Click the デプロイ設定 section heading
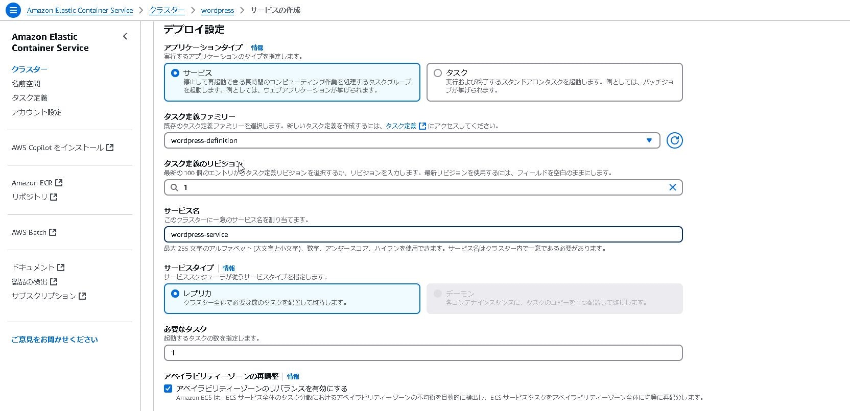 [x=194, y=29]
